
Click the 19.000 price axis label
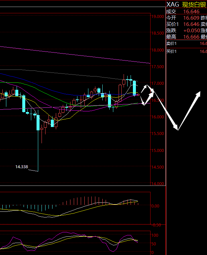(x=157, y=16)
